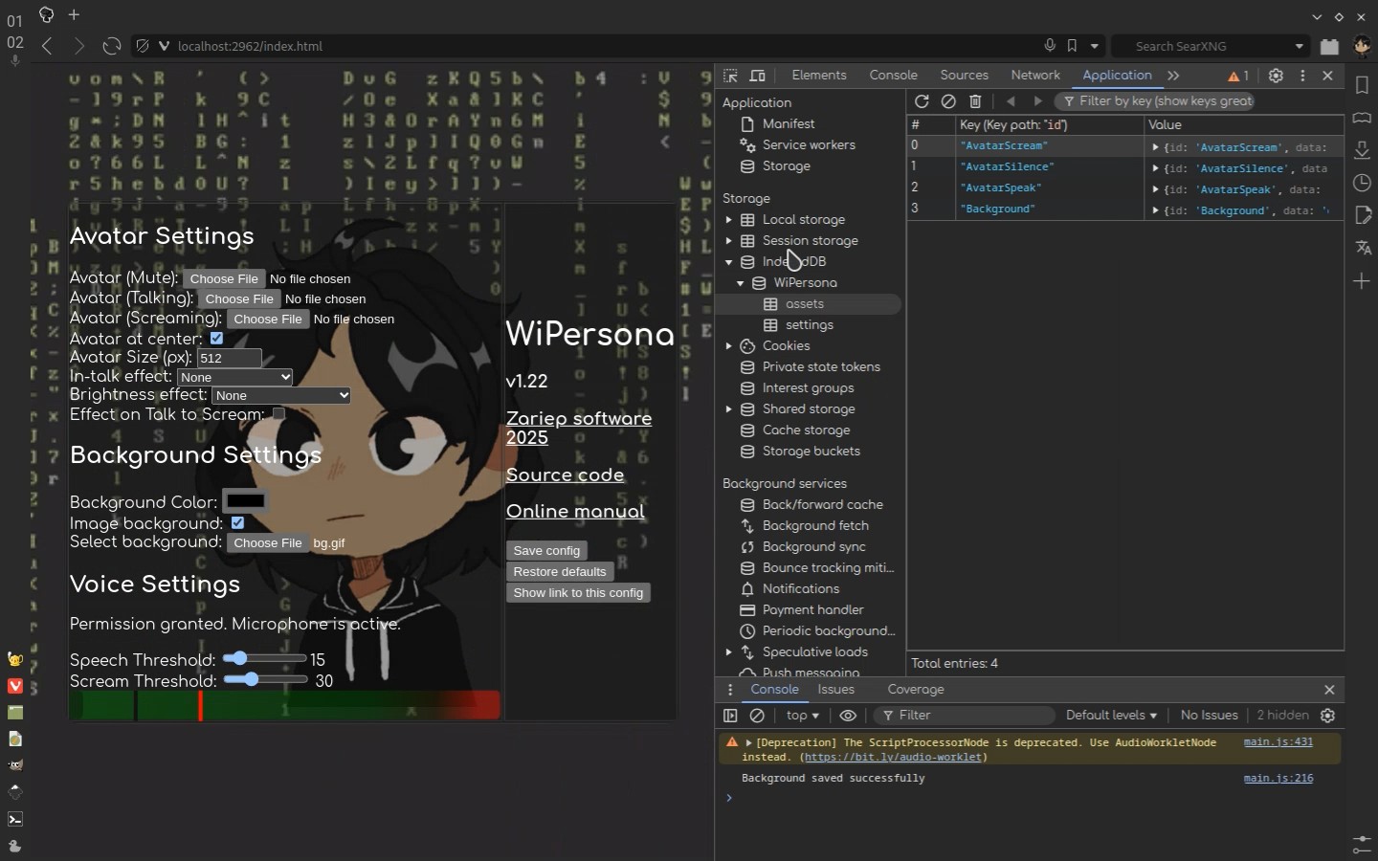Image resolution: width=1378 pixels, height=861 pixels.
Task: Open the console context 'top' dropdown
Action: tap(803, 716)
